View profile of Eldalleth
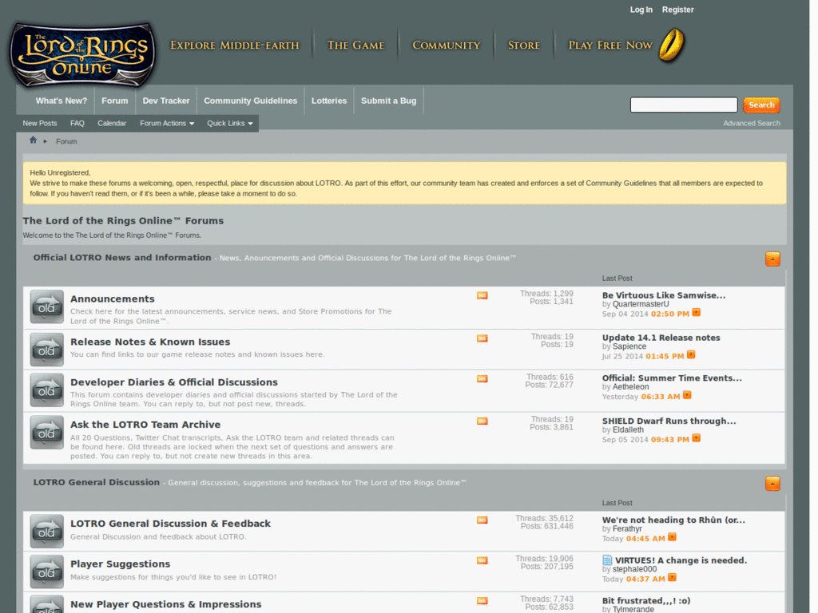 (628, 430)
